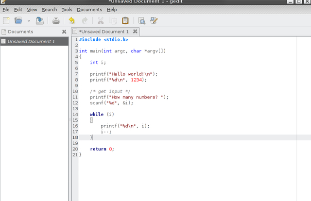Viewport: 311px width, 201px height.
Task: Expand the recent files dropdown arrow
Action: point(29,20)
